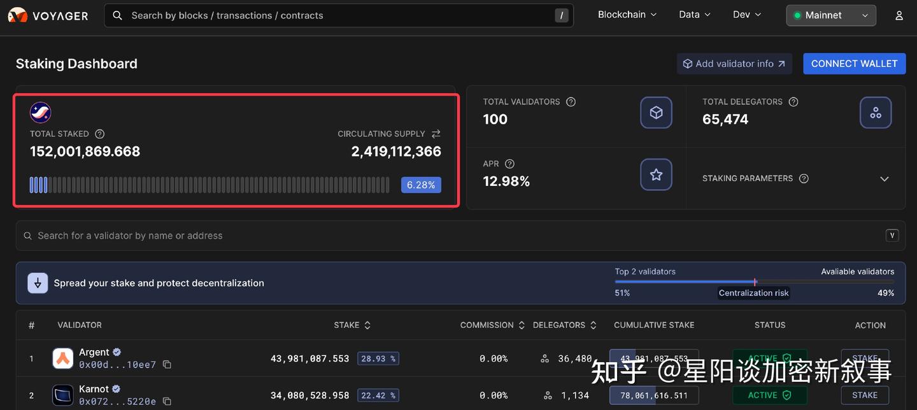Open the user account icon

(899, 15)
